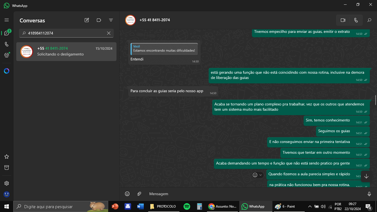The height and width of the screenshot is (212, 377).
Task: Open the hamburger navigation menu
Action: [7, 20]
